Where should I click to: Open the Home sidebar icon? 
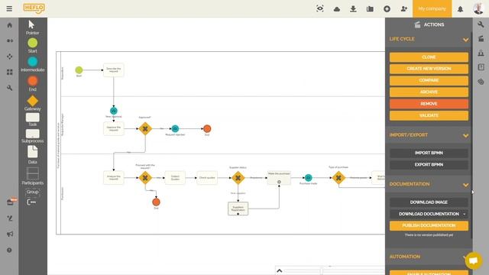pos(10,25)
